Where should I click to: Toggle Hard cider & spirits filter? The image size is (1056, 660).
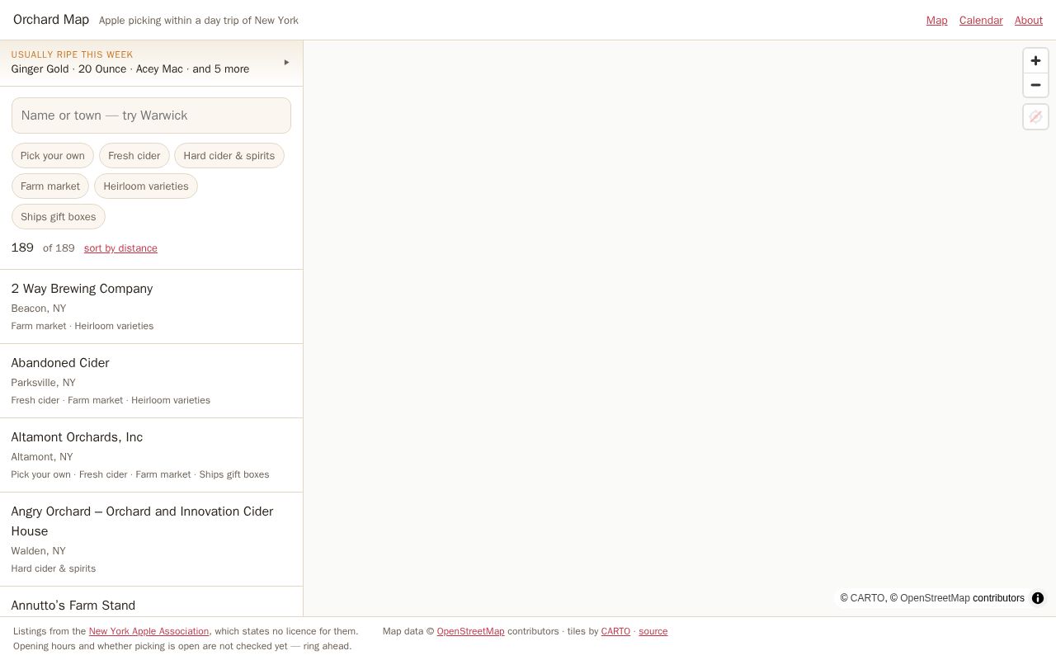pyautogui.click(x=229, y=156)
